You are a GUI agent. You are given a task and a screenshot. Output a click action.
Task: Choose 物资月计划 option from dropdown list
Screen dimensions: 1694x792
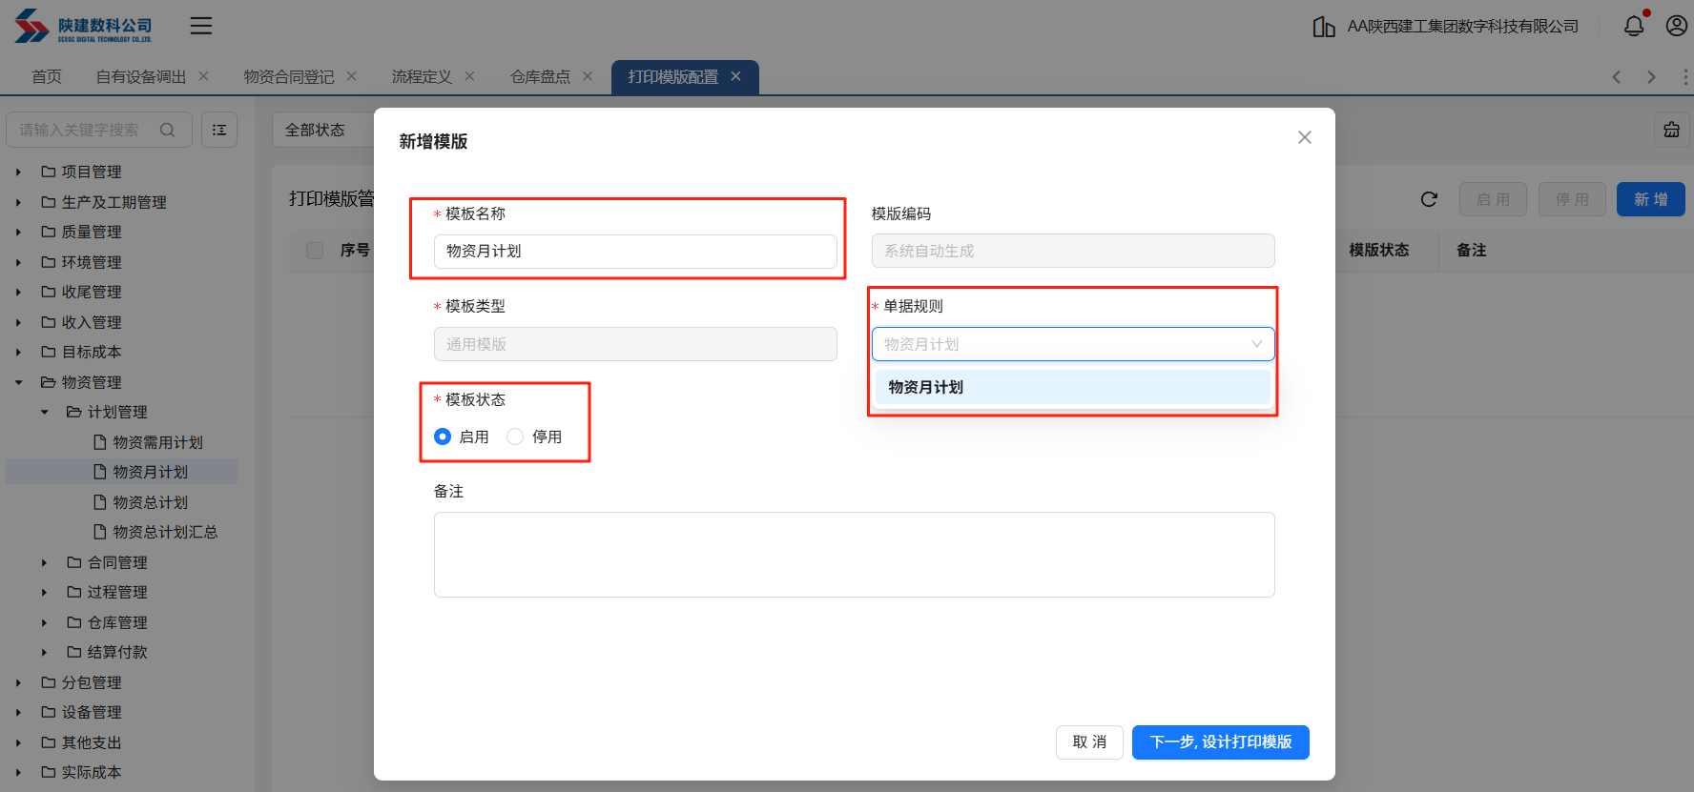coord(1072,387)
